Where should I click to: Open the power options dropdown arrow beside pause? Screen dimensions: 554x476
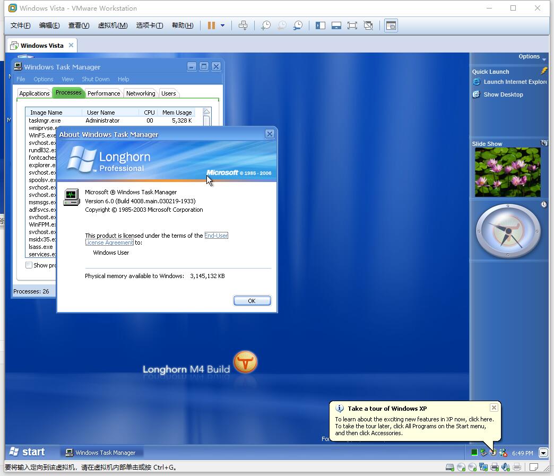click(x=222, y=25)
